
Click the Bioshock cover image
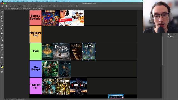(x=48, y=86)
